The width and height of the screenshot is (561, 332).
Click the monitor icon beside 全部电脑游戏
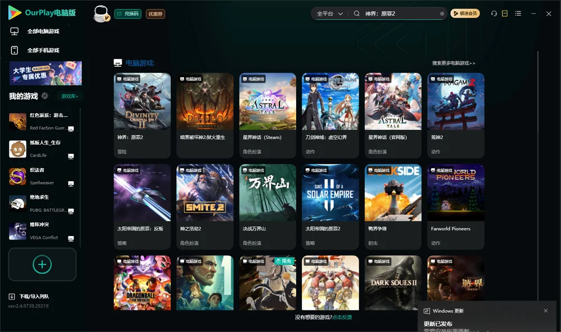(x=15, y=31)
